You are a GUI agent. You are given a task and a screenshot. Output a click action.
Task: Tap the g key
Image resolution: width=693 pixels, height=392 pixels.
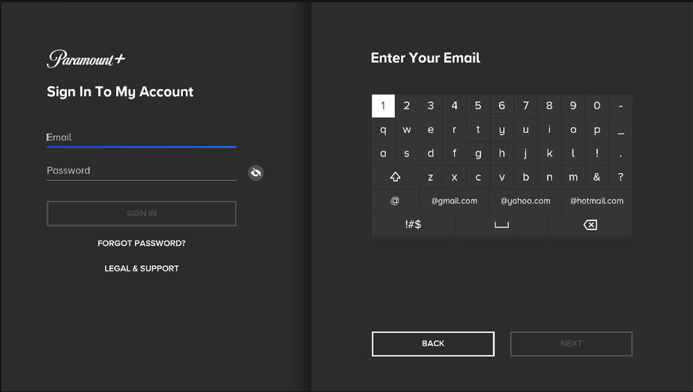click(x=478, y=154)
